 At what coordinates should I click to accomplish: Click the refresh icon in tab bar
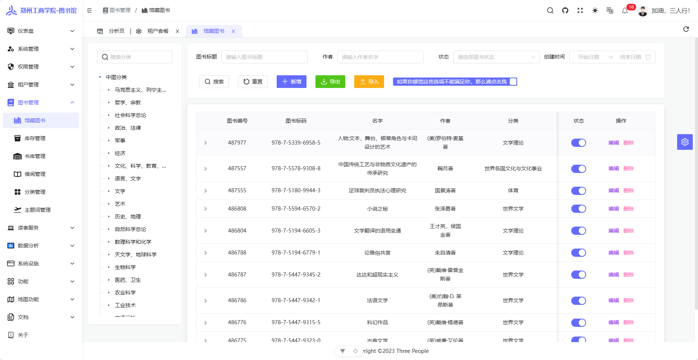point(686,29)
